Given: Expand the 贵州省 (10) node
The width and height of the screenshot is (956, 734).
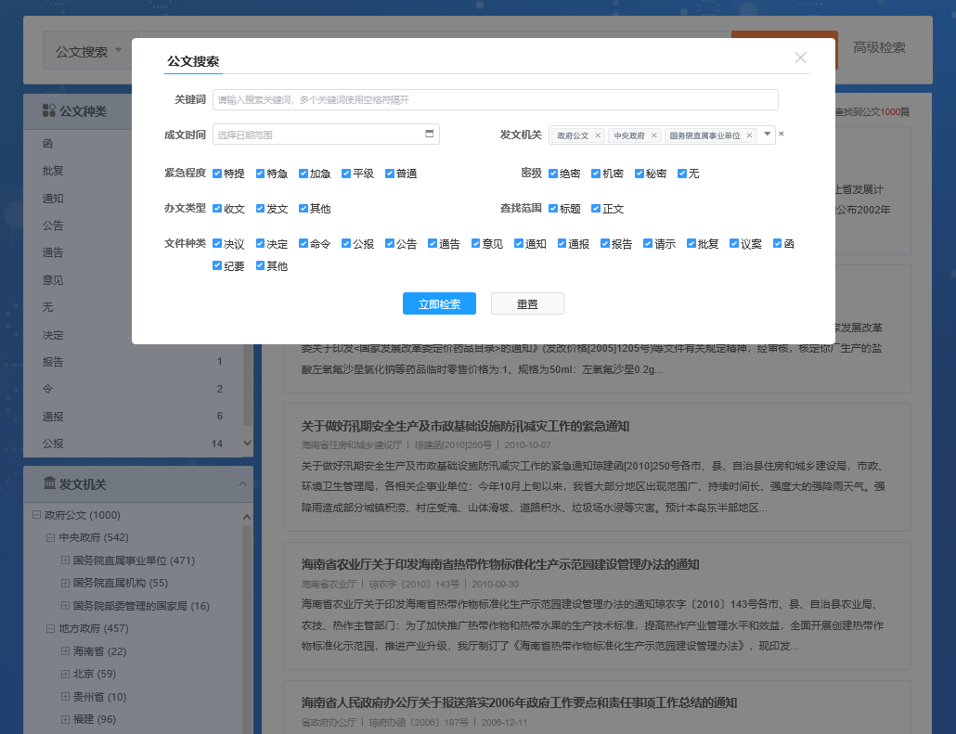Looking at the screenshot, I should point(65,696).
